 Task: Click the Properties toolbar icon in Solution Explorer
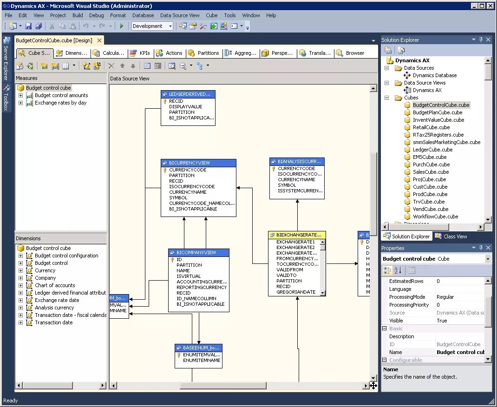coord(388,50)
